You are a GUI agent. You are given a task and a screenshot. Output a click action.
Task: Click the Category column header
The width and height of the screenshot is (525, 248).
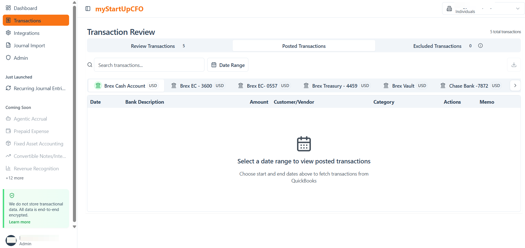click(384, 102)
